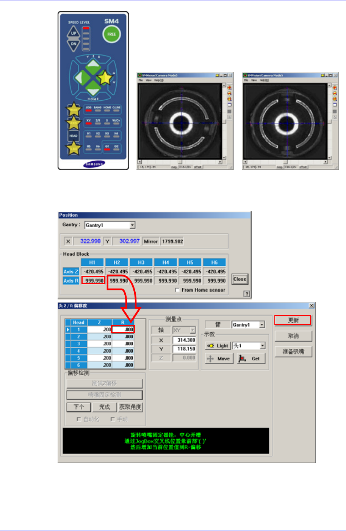The height and width of the screenshot is (531, 346).
Task: Click the 更新 update button
Action: pyautogui.click(x=293, y=320)
